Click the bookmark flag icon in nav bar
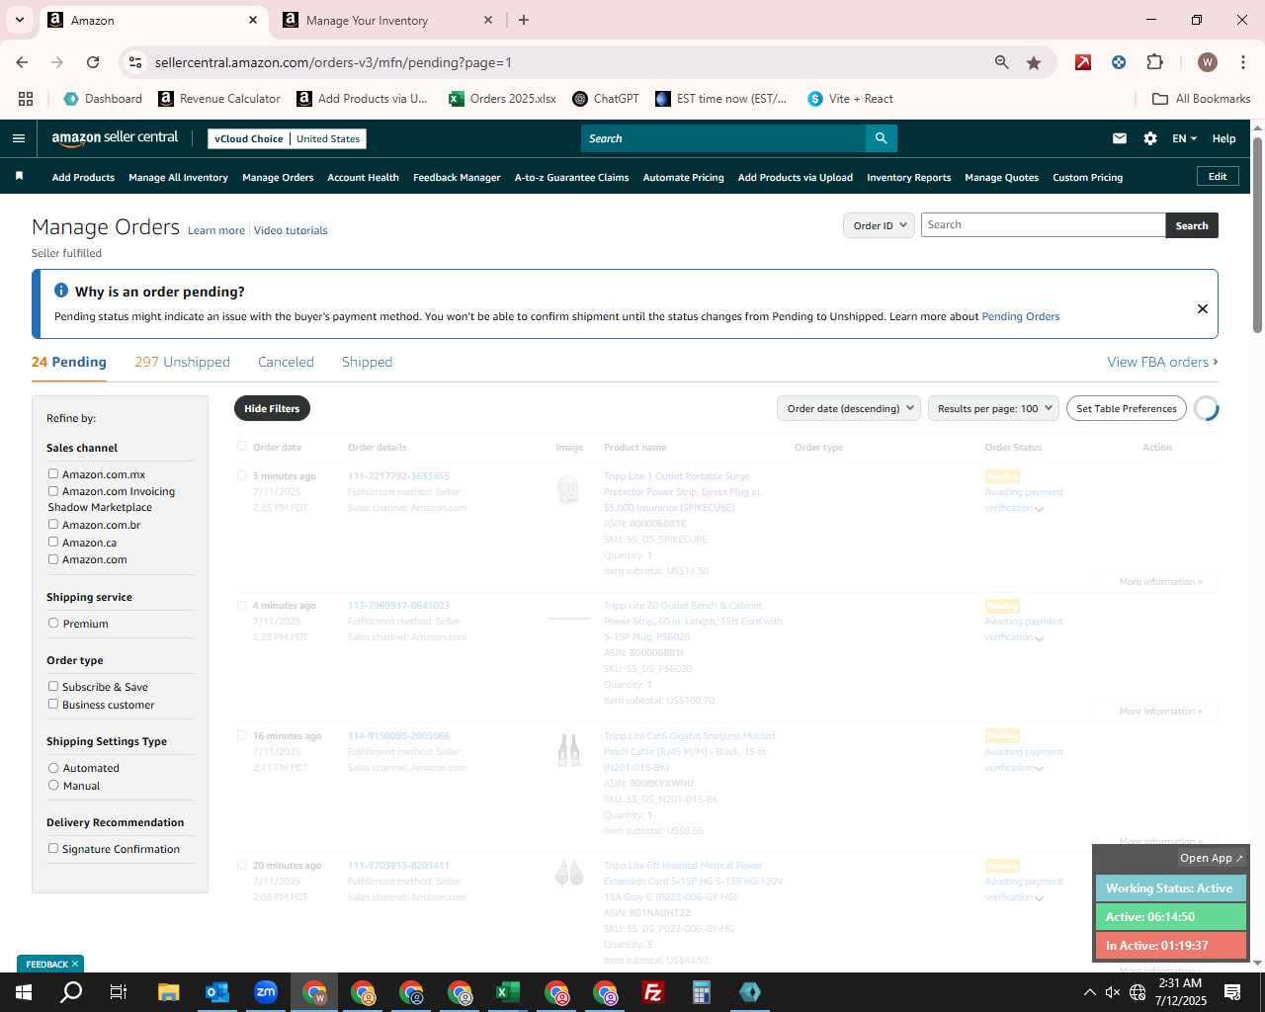Screen dimensions: 1265x1012 tap(19, 176)
